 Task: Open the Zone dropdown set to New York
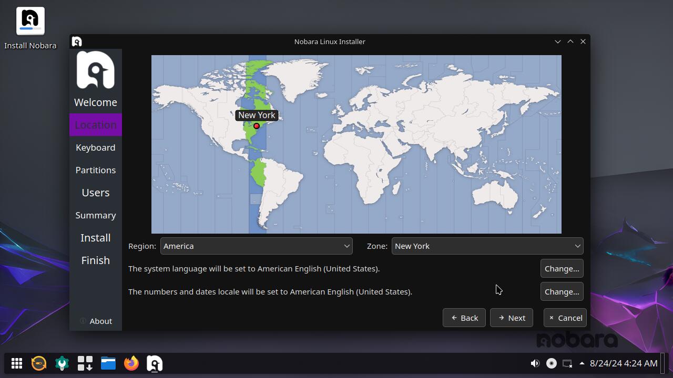(487, 246)
